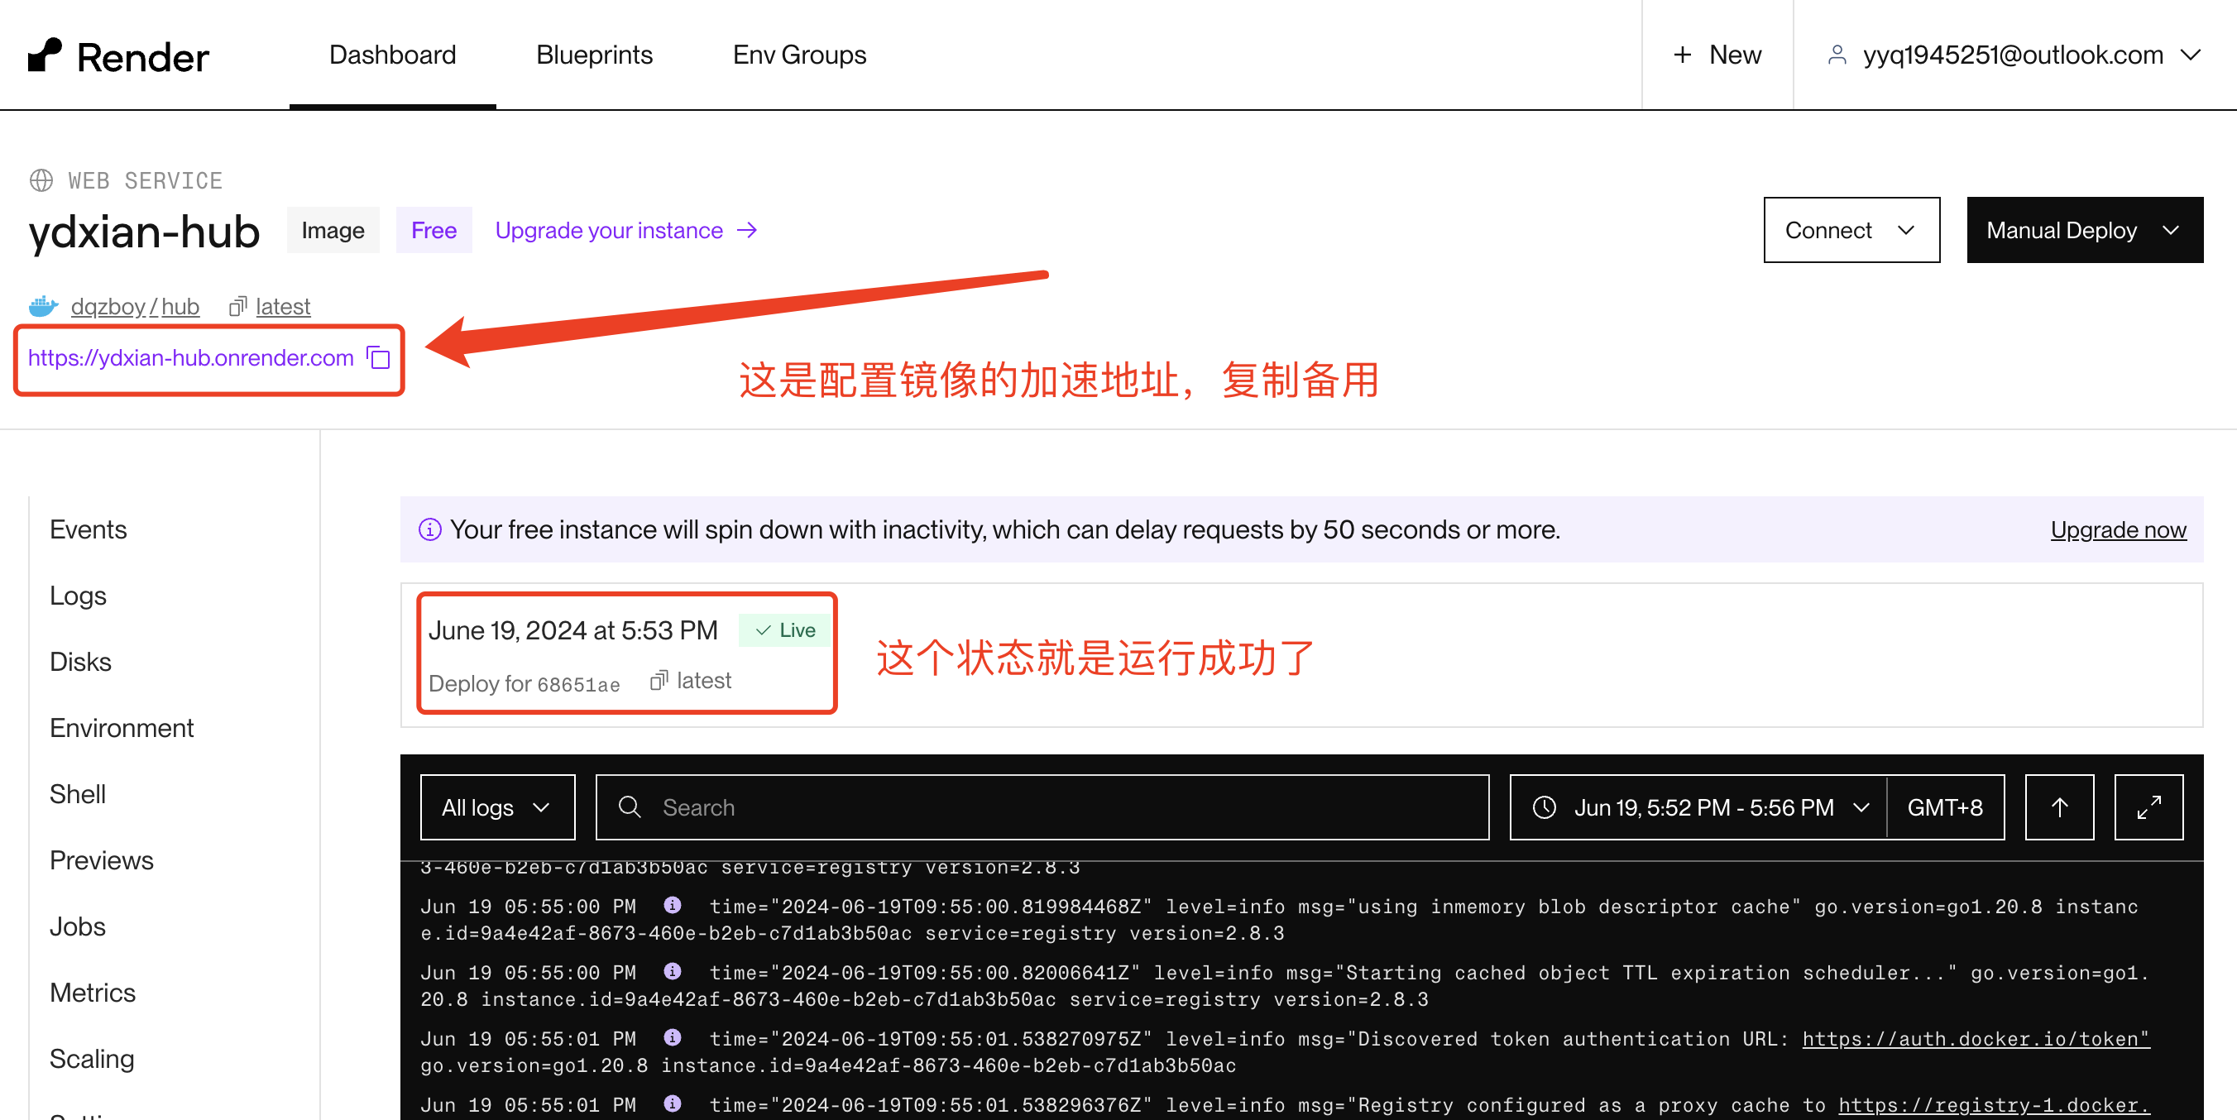Open the Connect dropdown
This screenshot has height=1120, width=2237.
(1851, 230)
